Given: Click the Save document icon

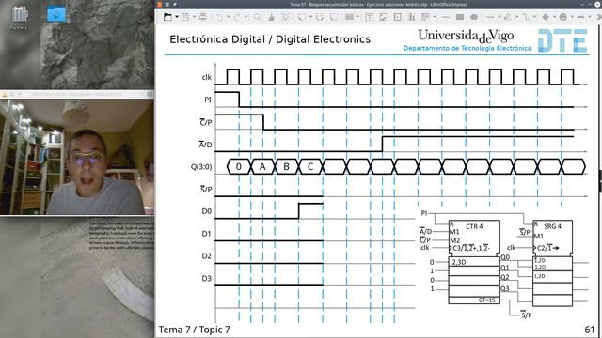Looking at the screenshot, I should coord(185,17).
